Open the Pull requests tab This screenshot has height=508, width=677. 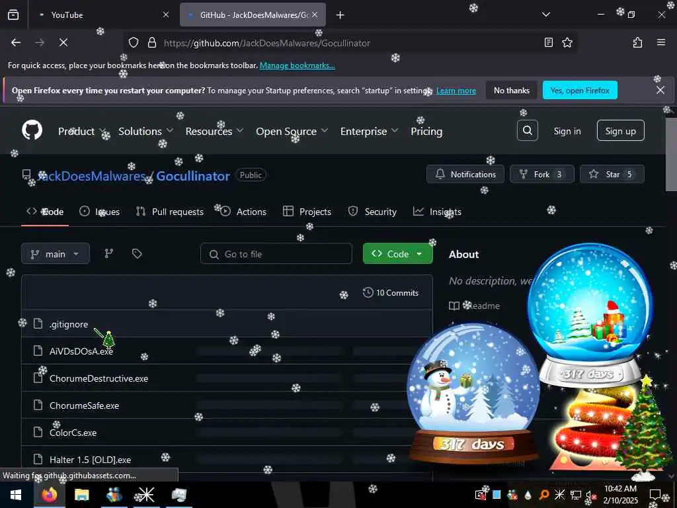pos(170,212)
